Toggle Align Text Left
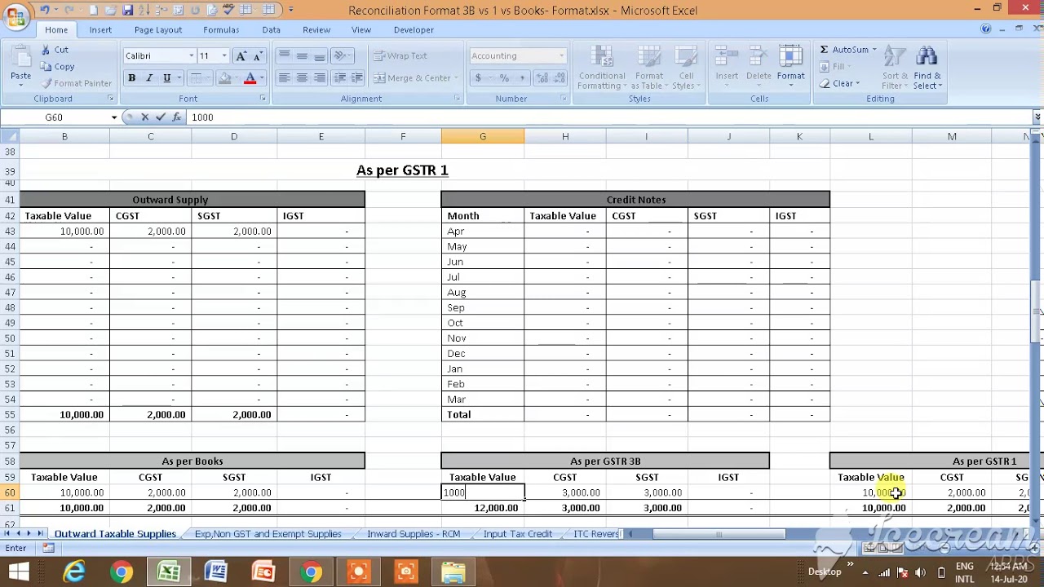 pos(284,78)
